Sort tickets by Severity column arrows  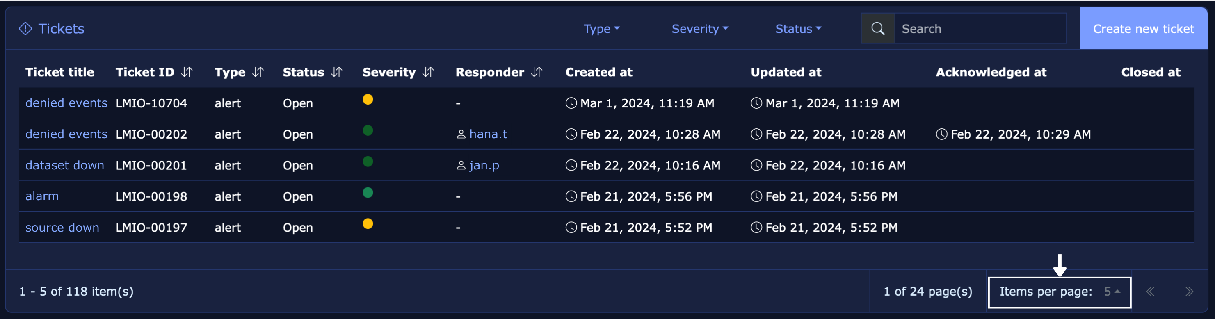[x=428, y=72]
